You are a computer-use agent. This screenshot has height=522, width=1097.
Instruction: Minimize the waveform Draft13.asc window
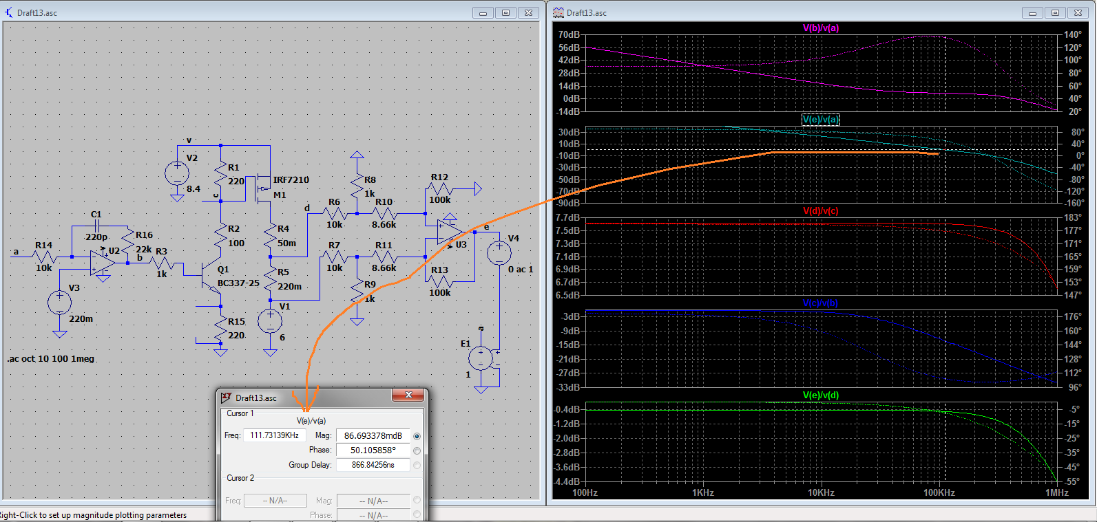[x=1032, y=13]
